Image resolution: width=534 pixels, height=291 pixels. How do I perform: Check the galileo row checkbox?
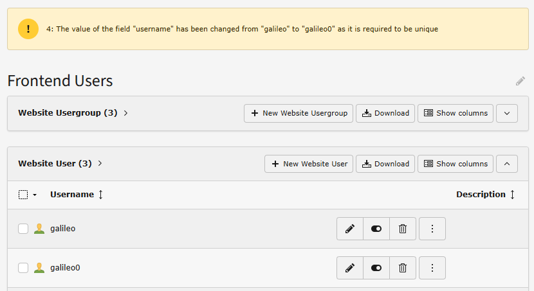point(23,229)
